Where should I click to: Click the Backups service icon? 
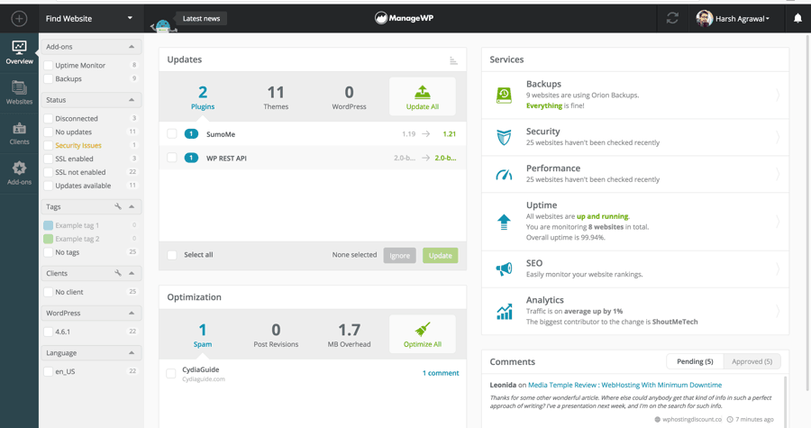(x=504, y=96)
